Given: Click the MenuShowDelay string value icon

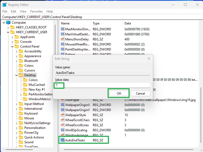Looking at the screenshot, I should point(63,39).
